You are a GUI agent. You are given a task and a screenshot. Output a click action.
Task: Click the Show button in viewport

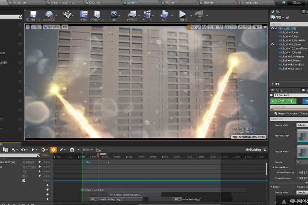pos(65,27)
